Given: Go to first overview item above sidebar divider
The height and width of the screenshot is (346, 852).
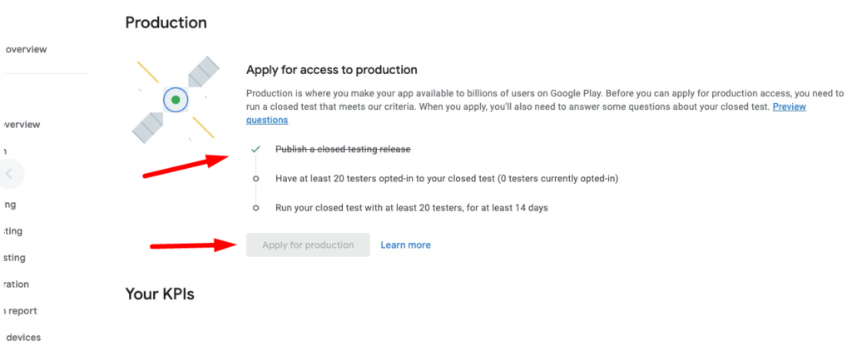Looking at the screenshot, I should point(25,49).
